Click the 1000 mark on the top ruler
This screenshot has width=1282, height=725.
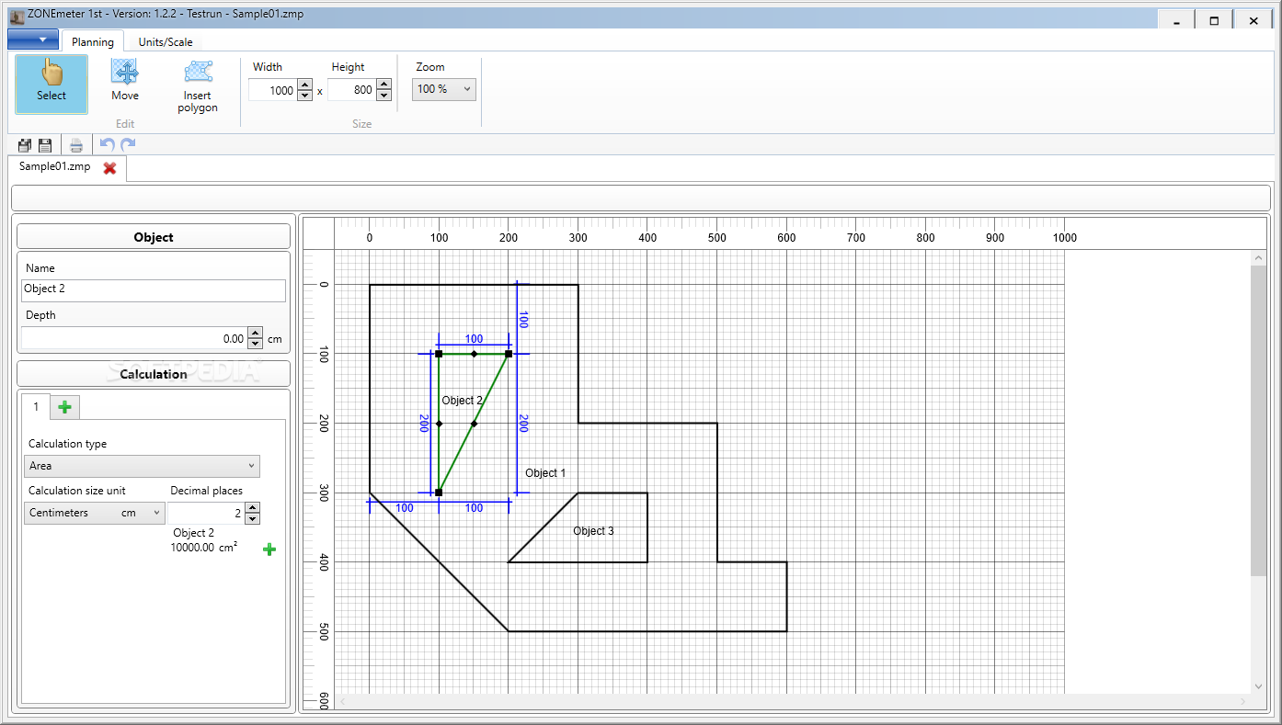pos(1064,238)
